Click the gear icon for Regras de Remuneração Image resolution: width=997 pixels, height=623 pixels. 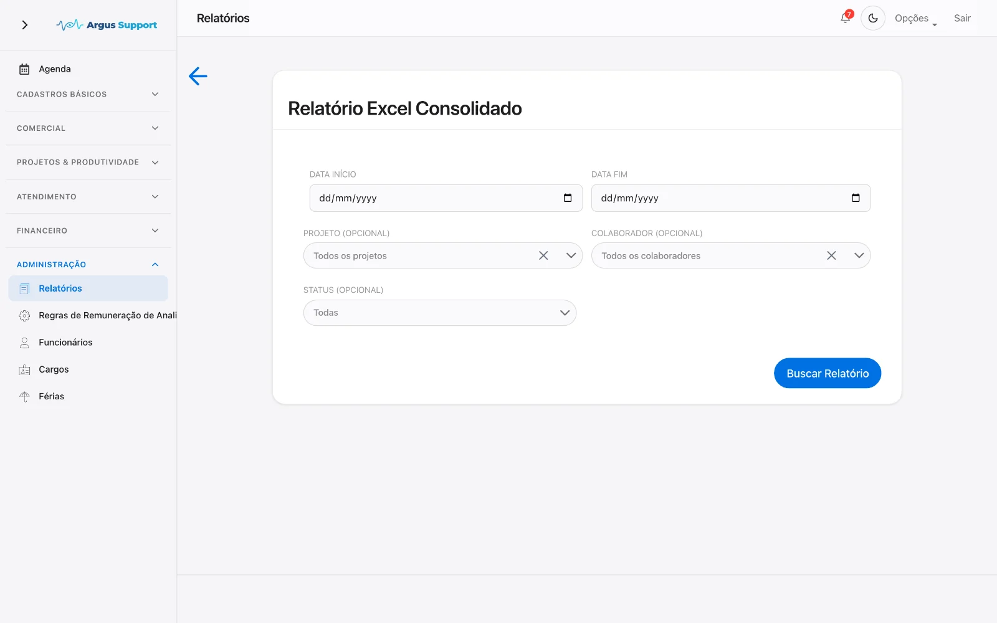[24, 315]
